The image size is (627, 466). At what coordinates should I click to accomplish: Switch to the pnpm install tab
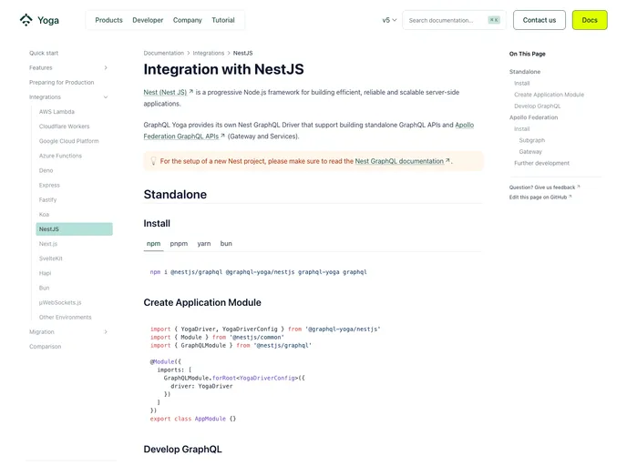(179, 244)
